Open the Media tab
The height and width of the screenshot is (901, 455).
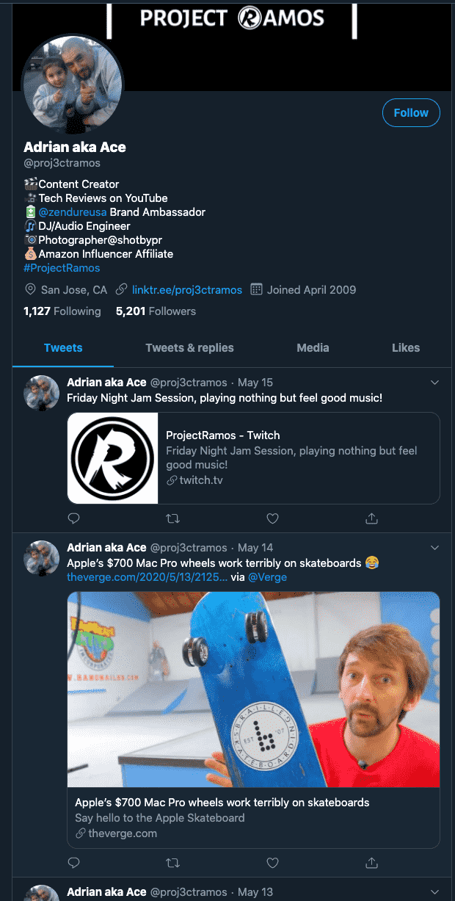(313, 348)
